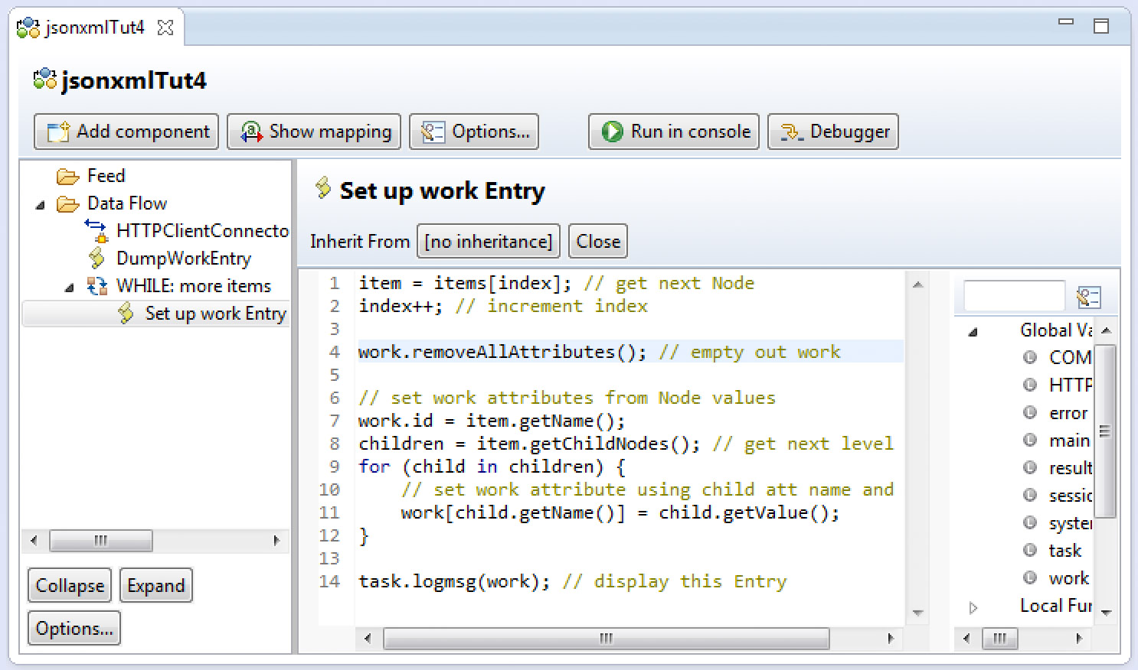Select the HTTPClientConnector connector icon
The width and height of the screenshot is (1138, 670).
95,230
